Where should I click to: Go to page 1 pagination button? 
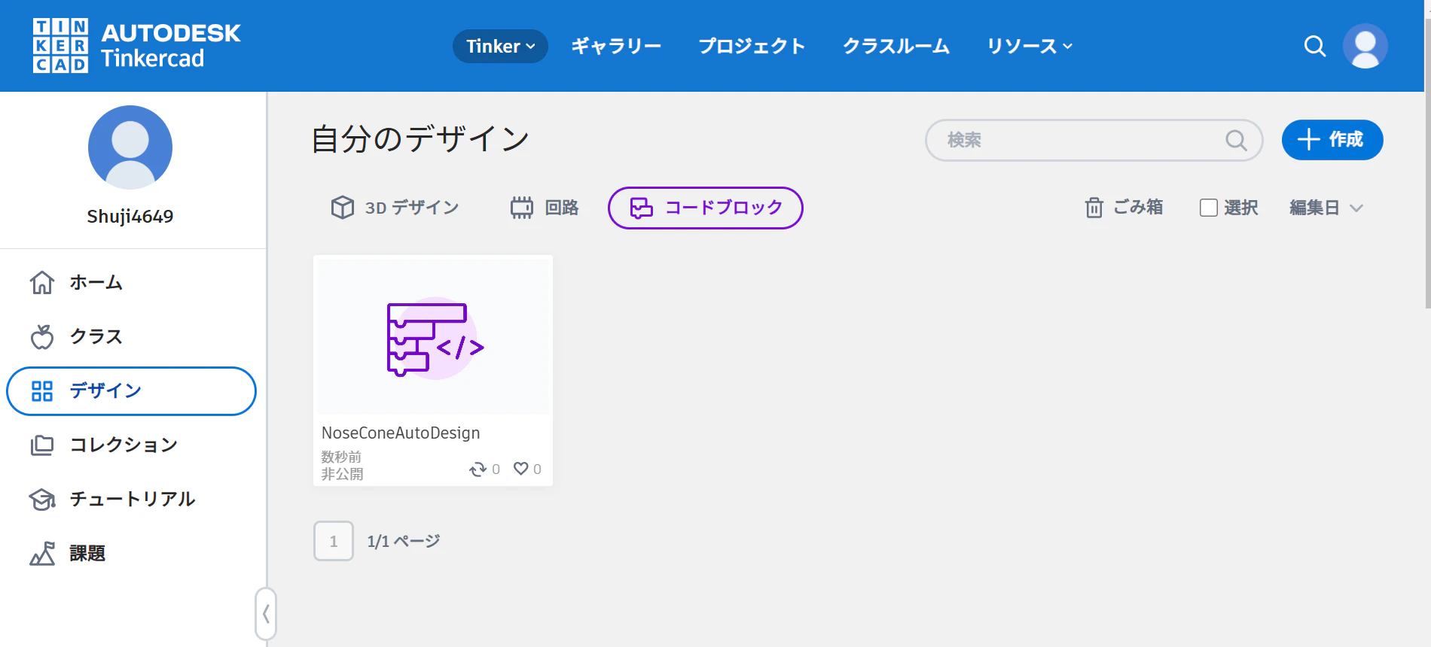coord(334,541)
